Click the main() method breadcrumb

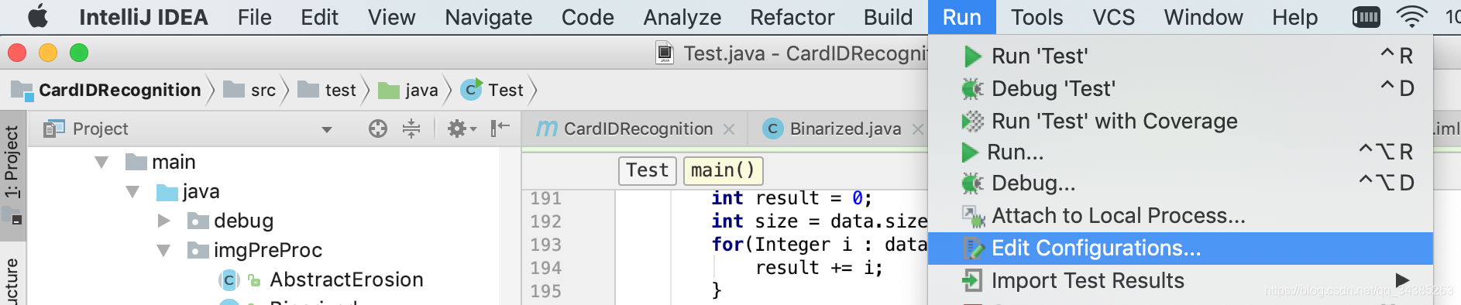[723, 170]
